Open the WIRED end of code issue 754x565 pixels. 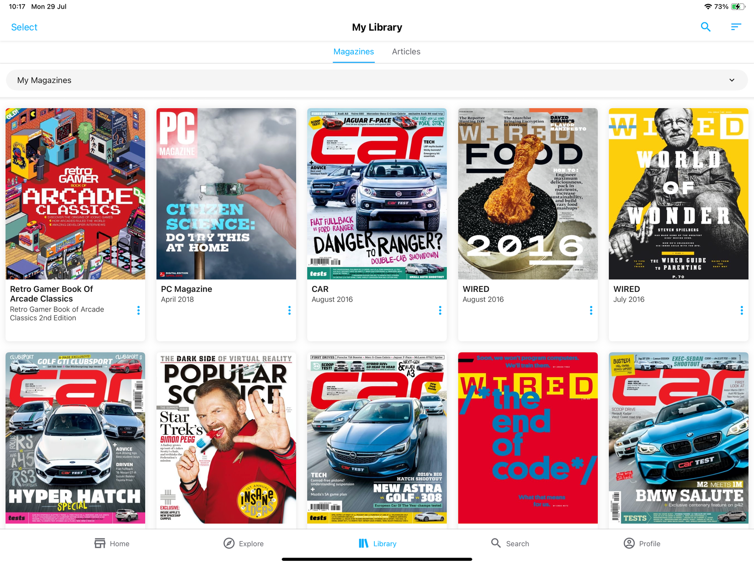click(527, 437)
